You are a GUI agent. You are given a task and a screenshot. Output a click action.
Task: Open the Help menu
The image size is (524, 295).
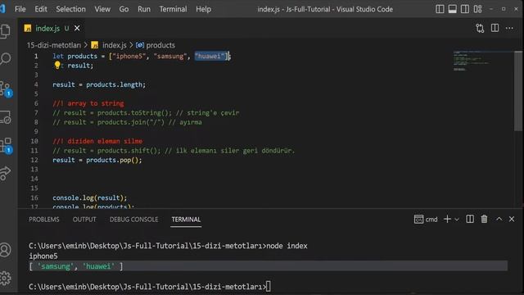tap(203, 9)
